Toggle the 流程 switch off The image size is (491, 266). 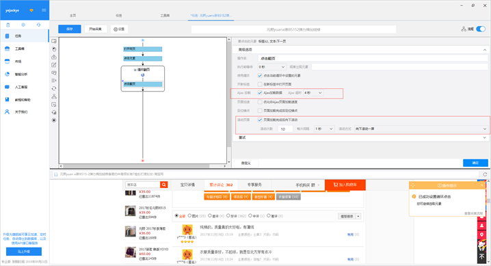click(x=481, y=29)
